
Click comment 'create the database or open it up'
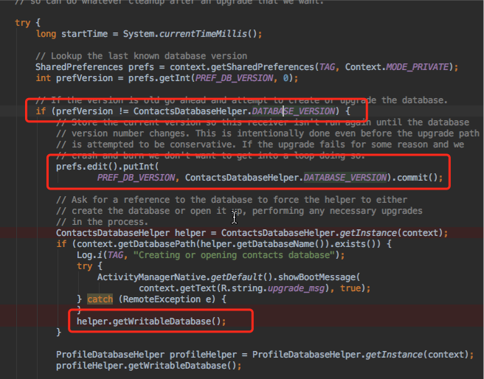[x=239, y=211]
